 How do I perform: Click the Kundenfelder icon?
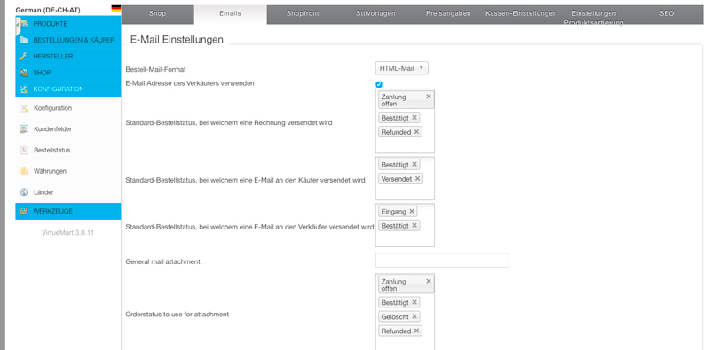click(x=24, y=129)
